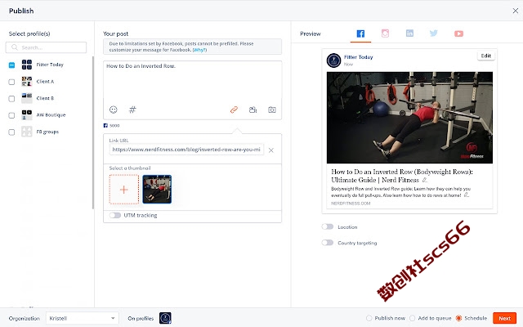Enable the UTM tracking toggle
523x327 pixels.
pos(115,215)
